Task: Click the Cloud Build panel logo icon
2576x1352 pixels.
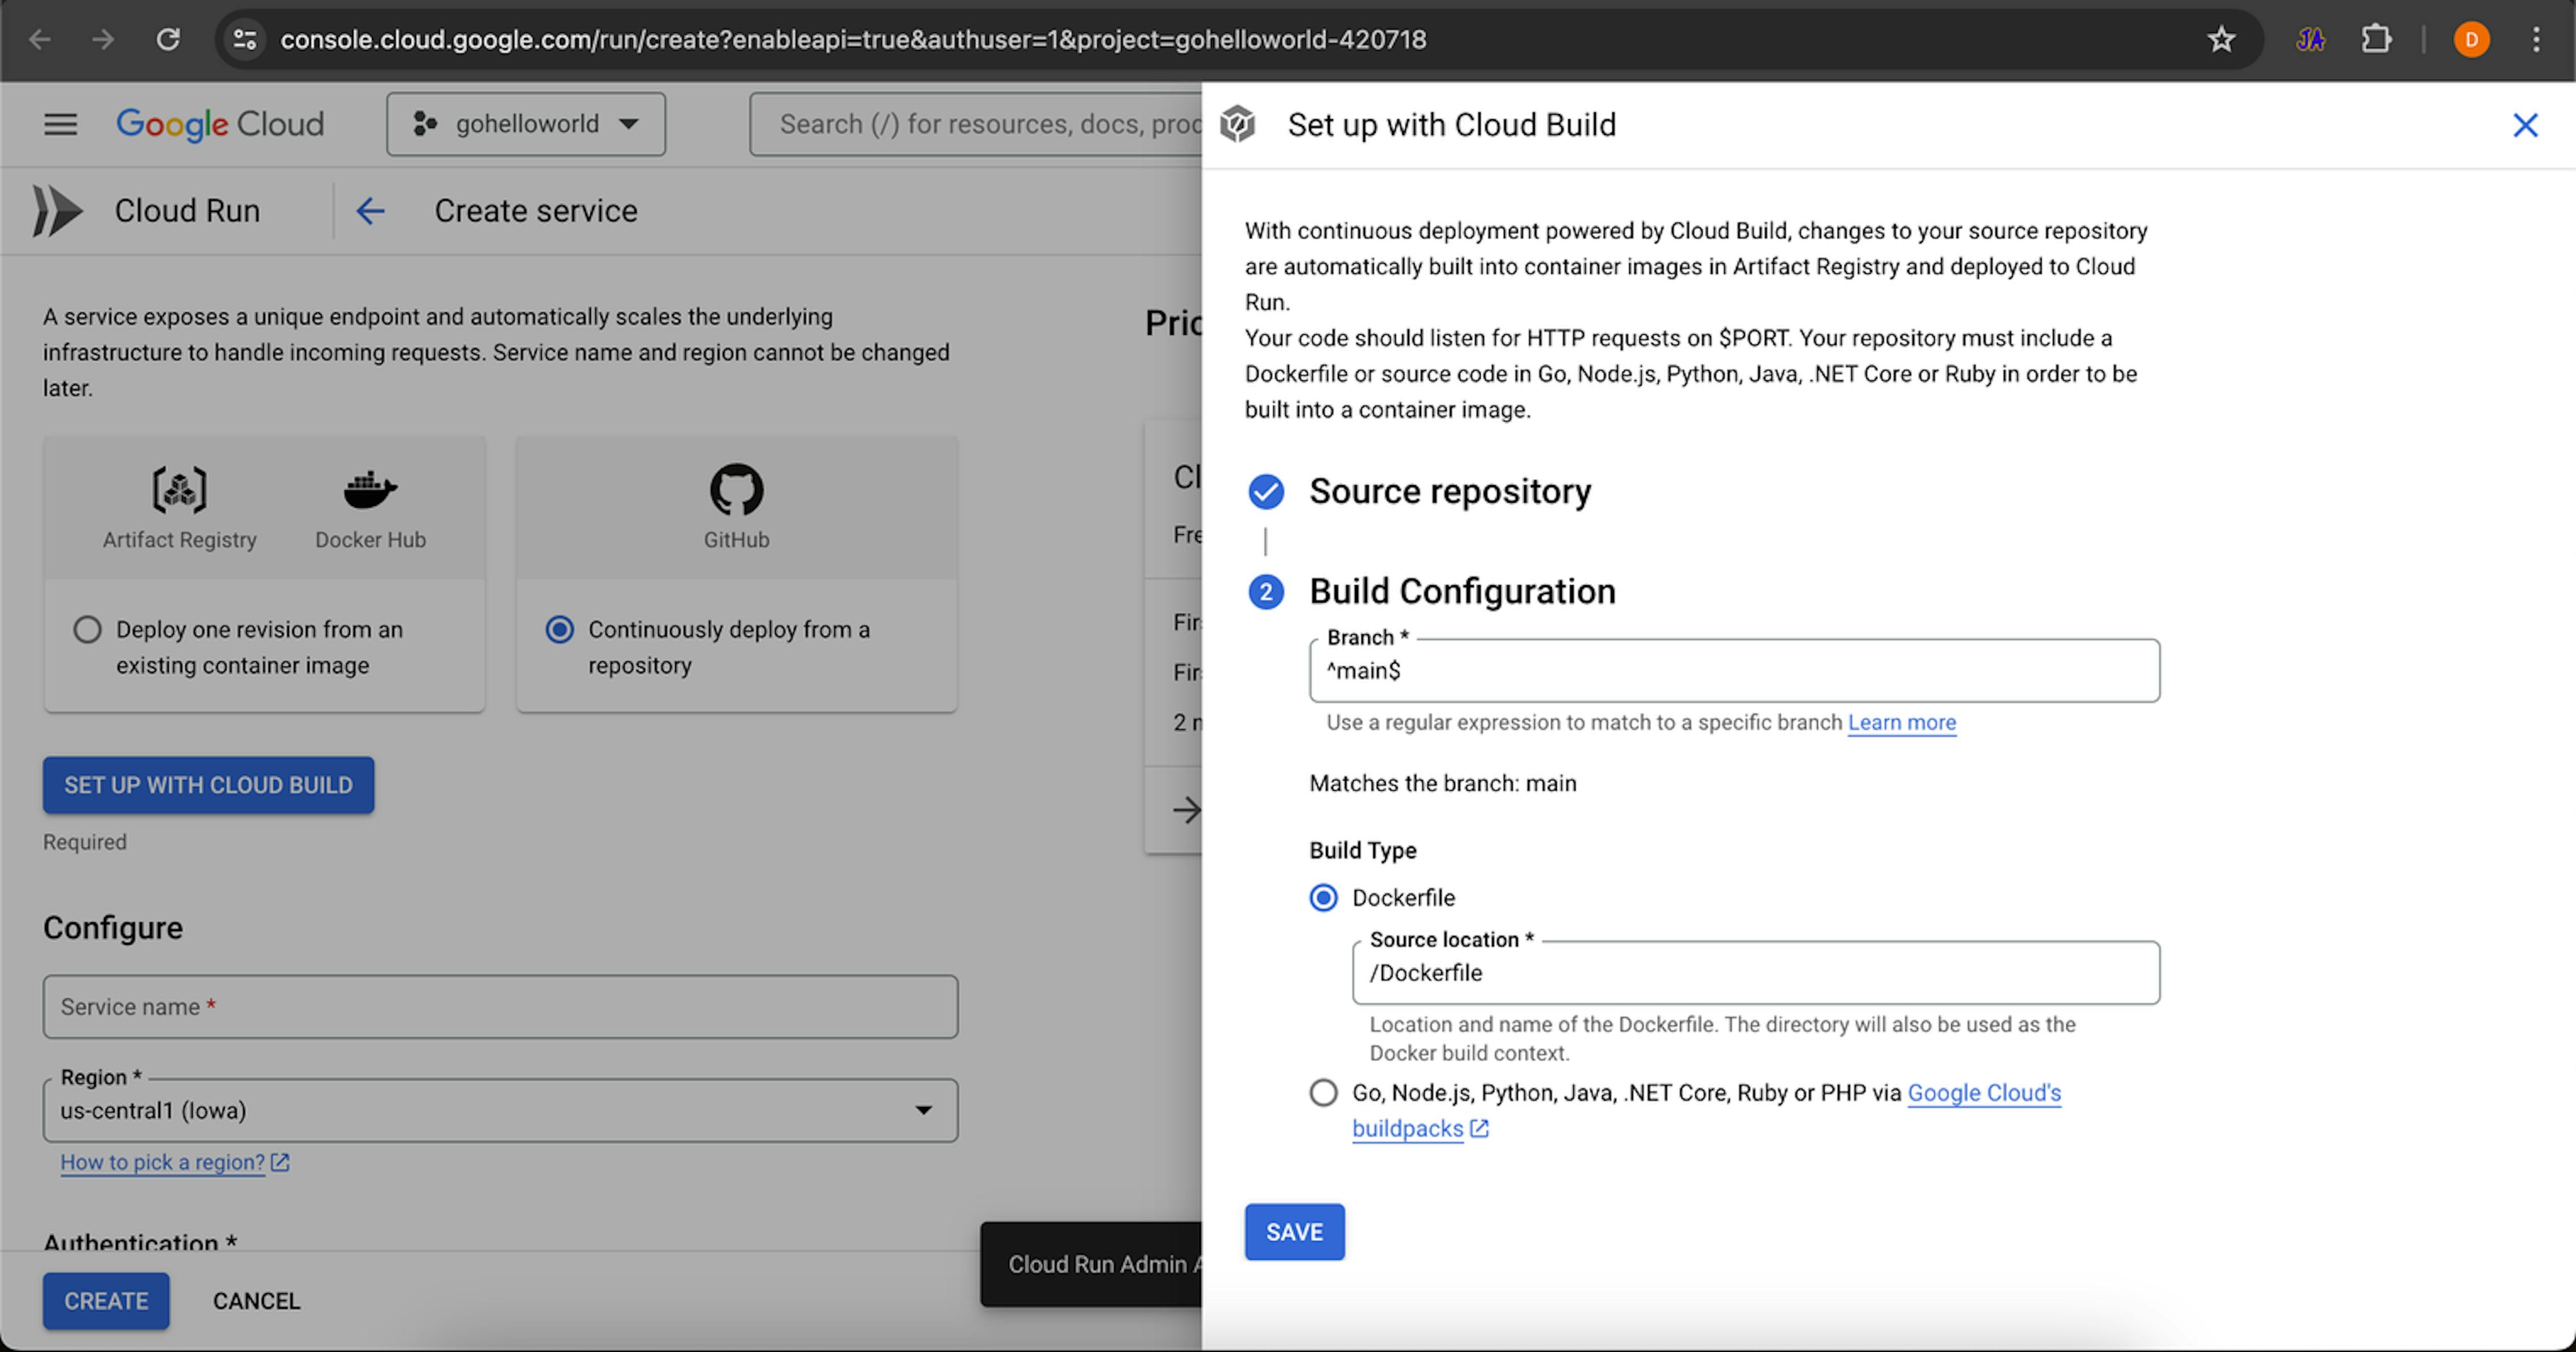Action: pyautogui.click(x=1238, y=125)
